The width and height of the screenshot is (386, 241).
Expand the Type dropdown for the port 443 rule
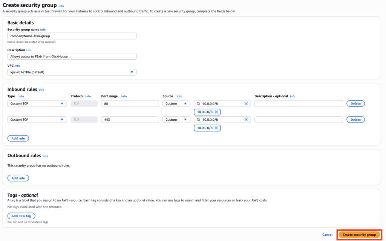pyautogui.click(x=37, y=120)
